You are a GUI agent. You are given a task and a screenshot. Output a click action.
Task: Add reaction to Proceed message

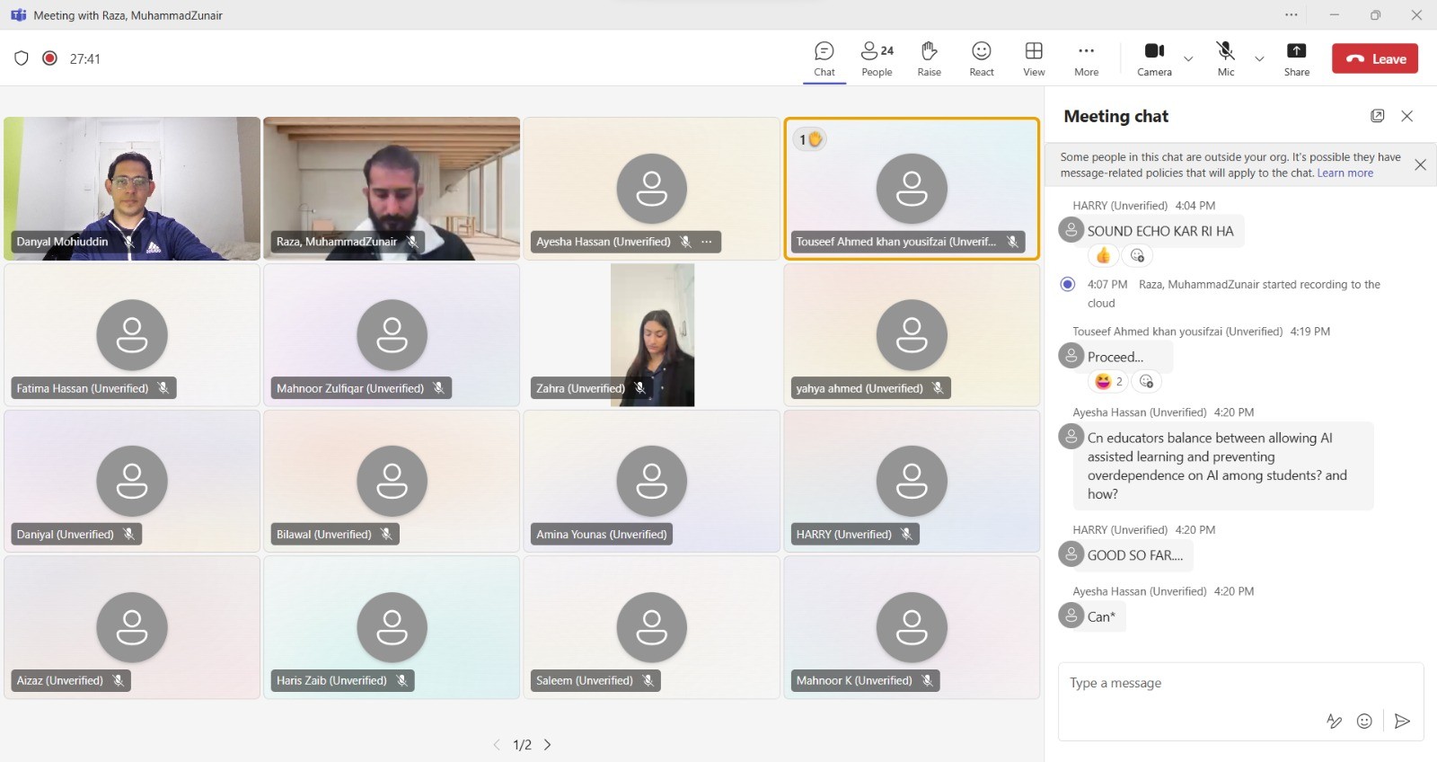(x=1146, y=382)
